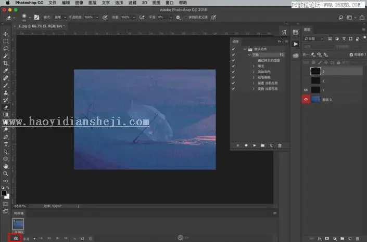Toggle the Erase to History checkbox
The width and height of the screenshot is (367, 242).
186,17
